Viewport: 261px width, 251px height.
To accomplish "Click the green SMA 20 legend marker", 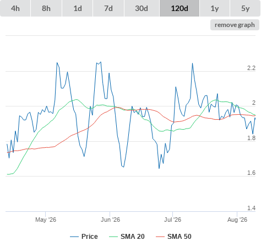I will pos(113,237).
